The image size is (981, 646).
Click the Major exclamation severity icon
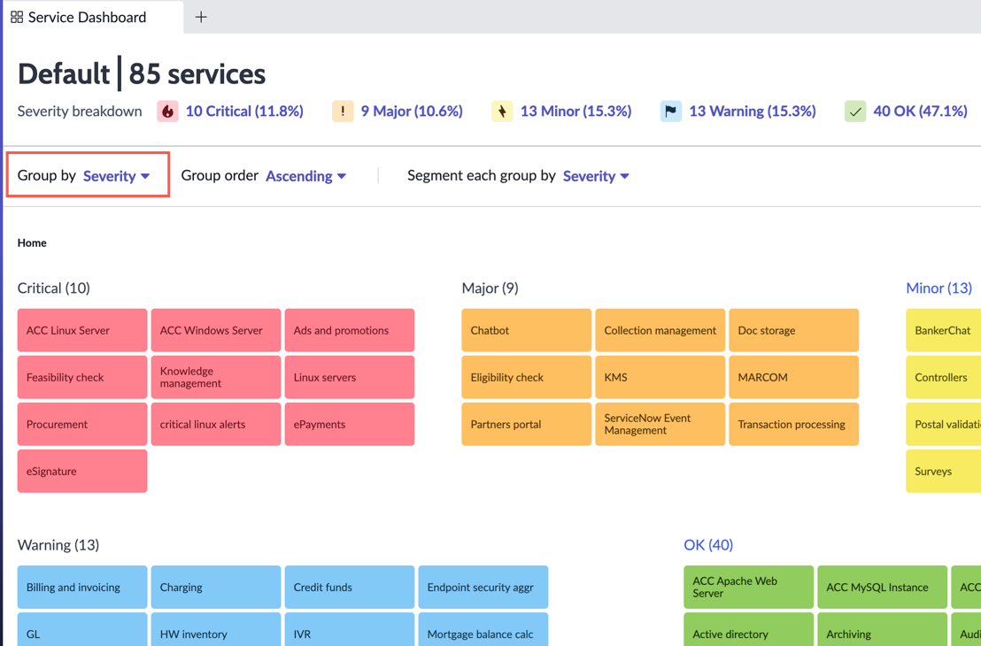[343, 112]
